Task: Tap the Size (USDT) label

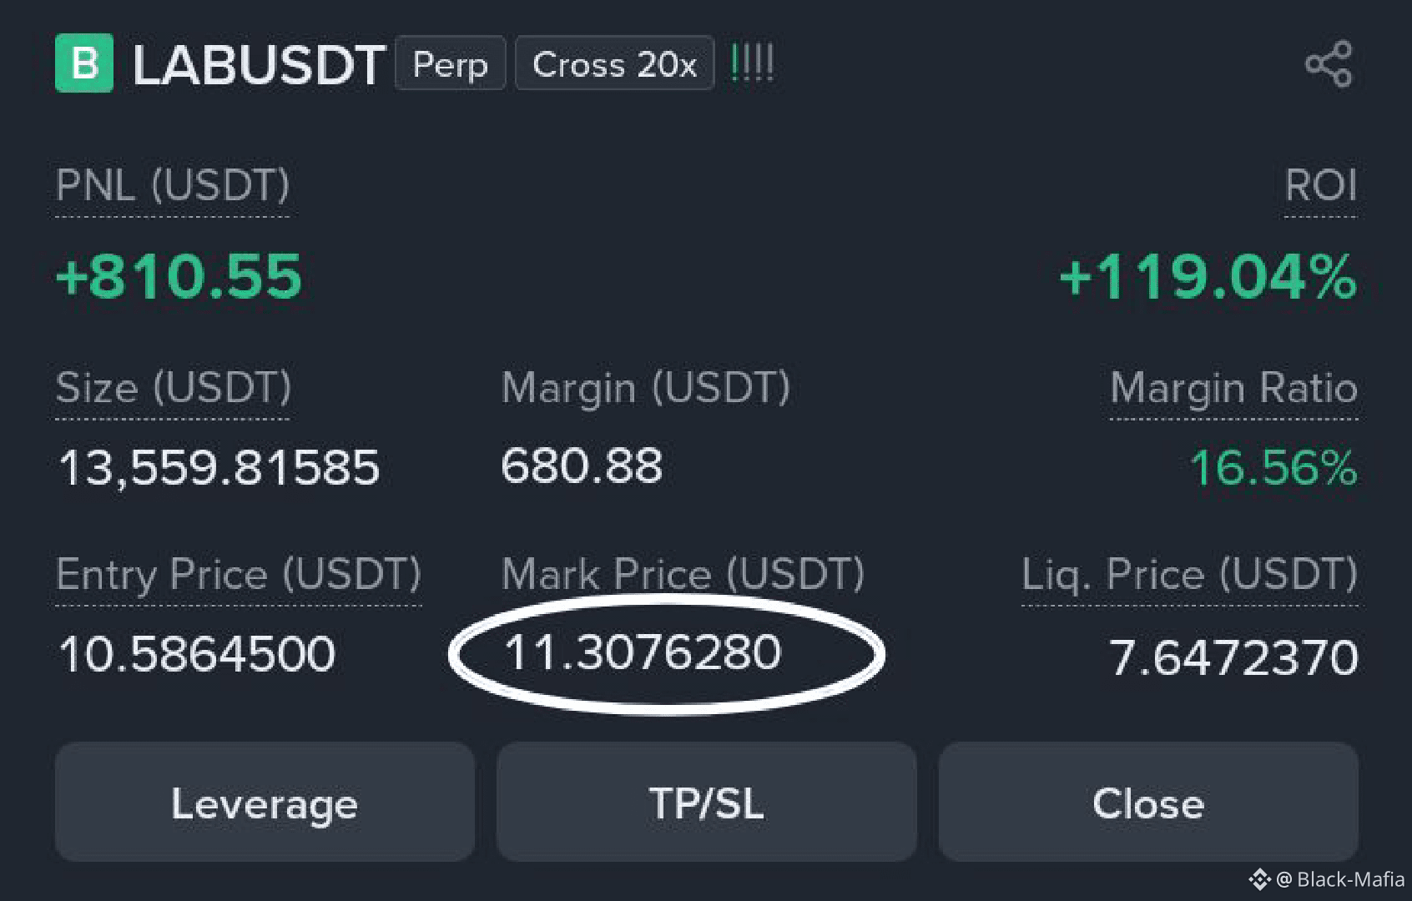Action: pyautogui.click(x=174, y=388)
